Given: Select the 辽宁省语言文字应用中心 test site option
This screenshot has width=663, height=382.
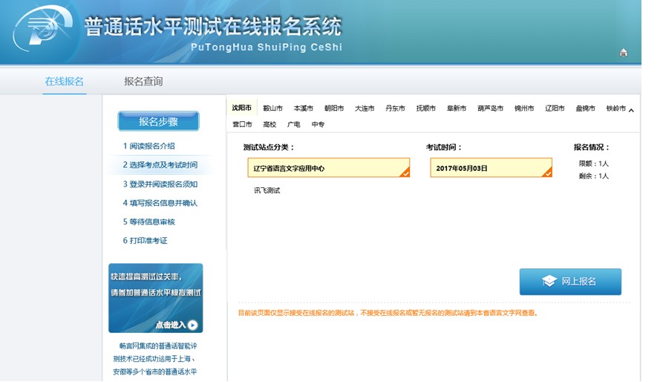Looking at the screenshot, I should [x=328, y=168].
